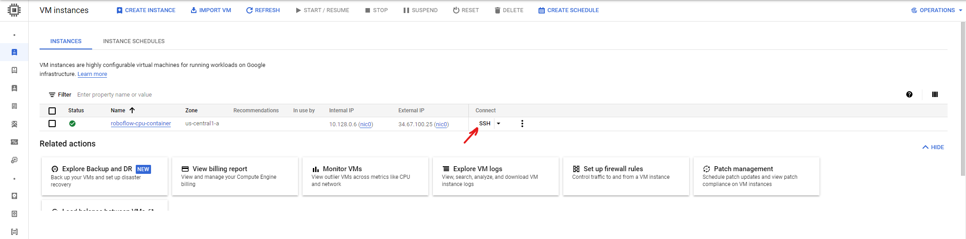Open column display options icon
This screenshot has width=966, height=239.
pos(935,94)
